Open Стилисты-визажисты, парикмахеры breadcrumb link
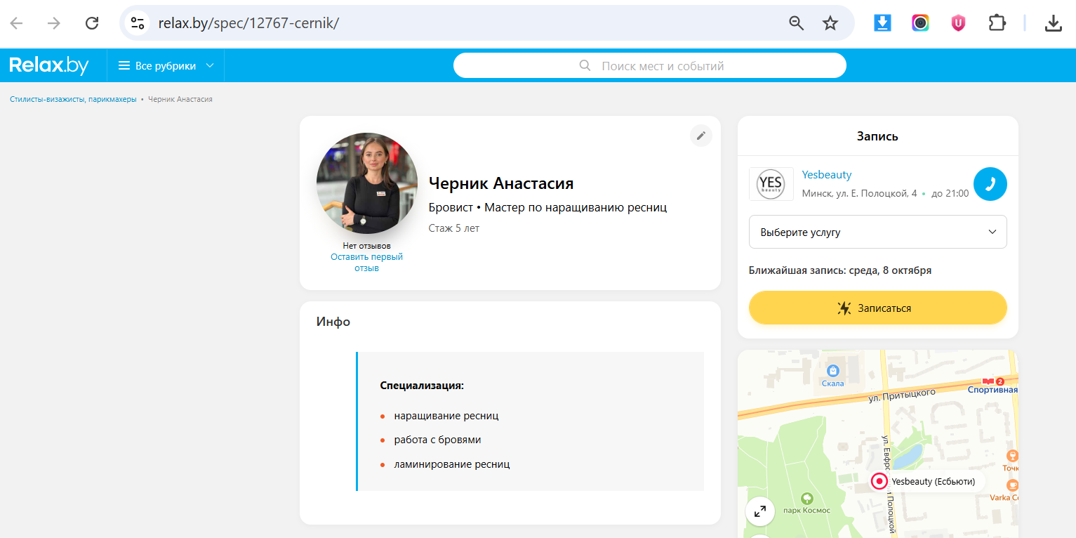 coord(73,99)
